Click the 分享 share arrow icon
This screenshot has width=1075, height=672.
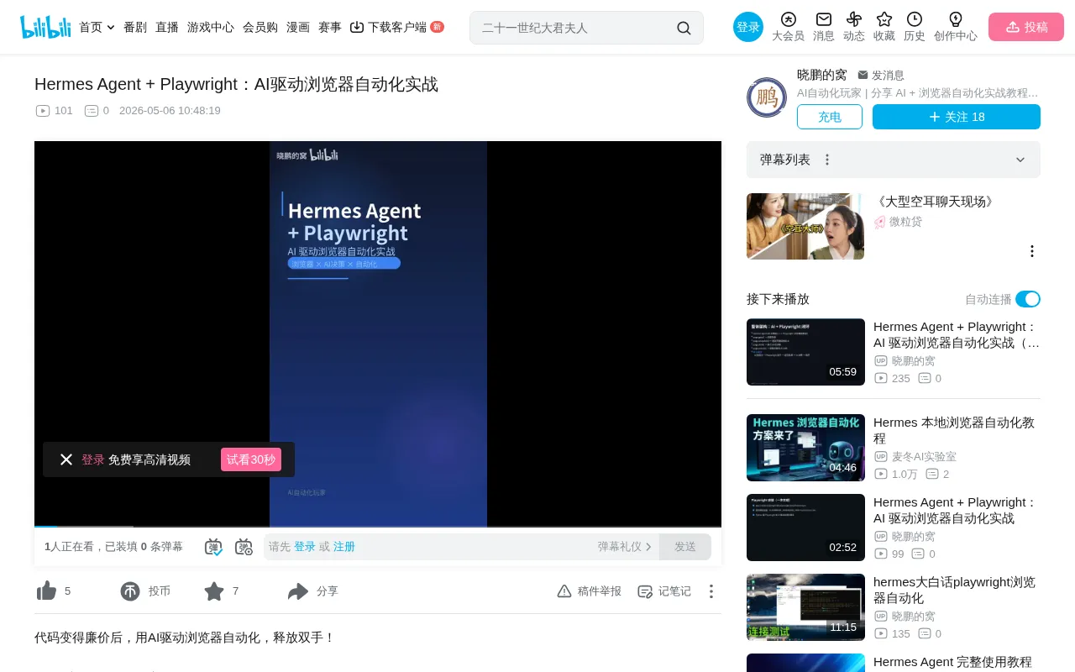tap(298, 591)
